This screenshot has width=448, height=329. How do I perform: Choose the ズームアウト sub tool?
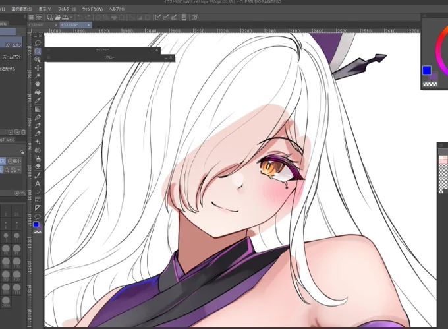(11, 57)
